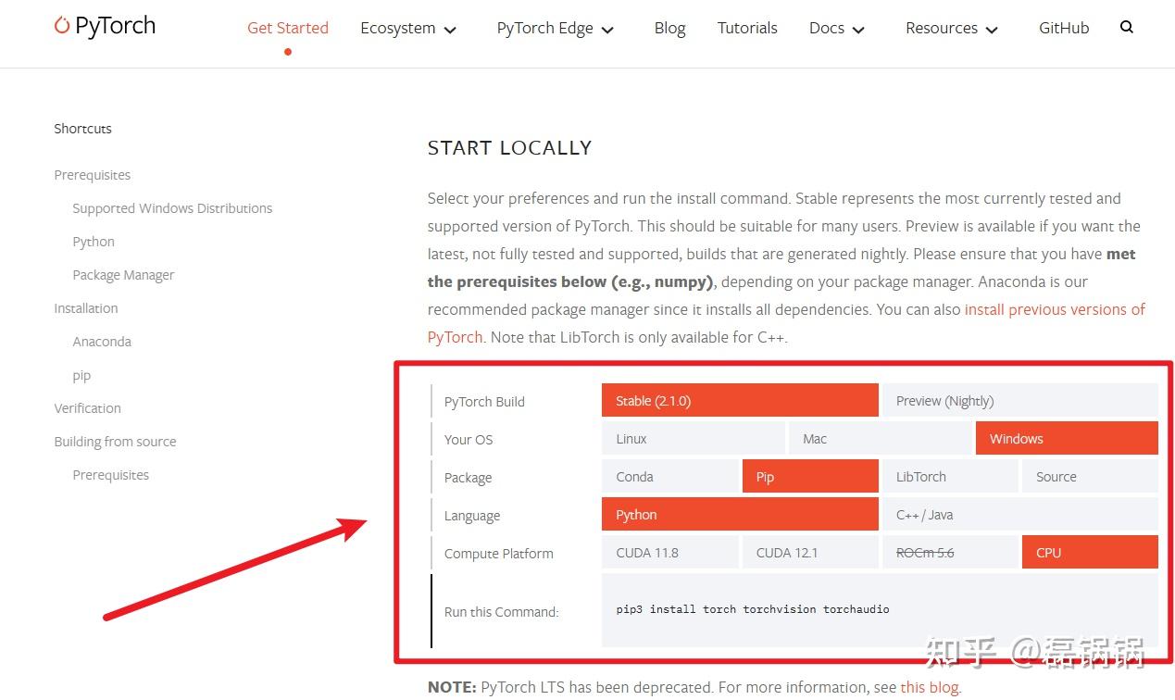The width and height of the screenshot is (1175, 700).
Task: Select Source package option
Action: [1090, 476]
